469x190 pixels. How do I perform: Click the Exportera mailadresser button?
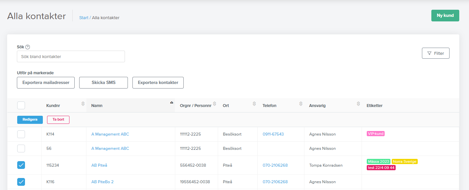pos(46,83)
